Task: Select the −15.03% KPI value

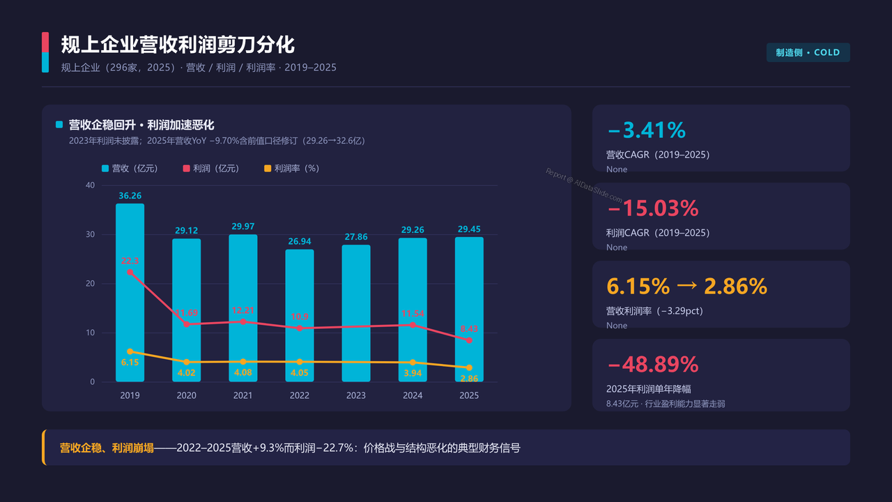Action: point(652,208)
